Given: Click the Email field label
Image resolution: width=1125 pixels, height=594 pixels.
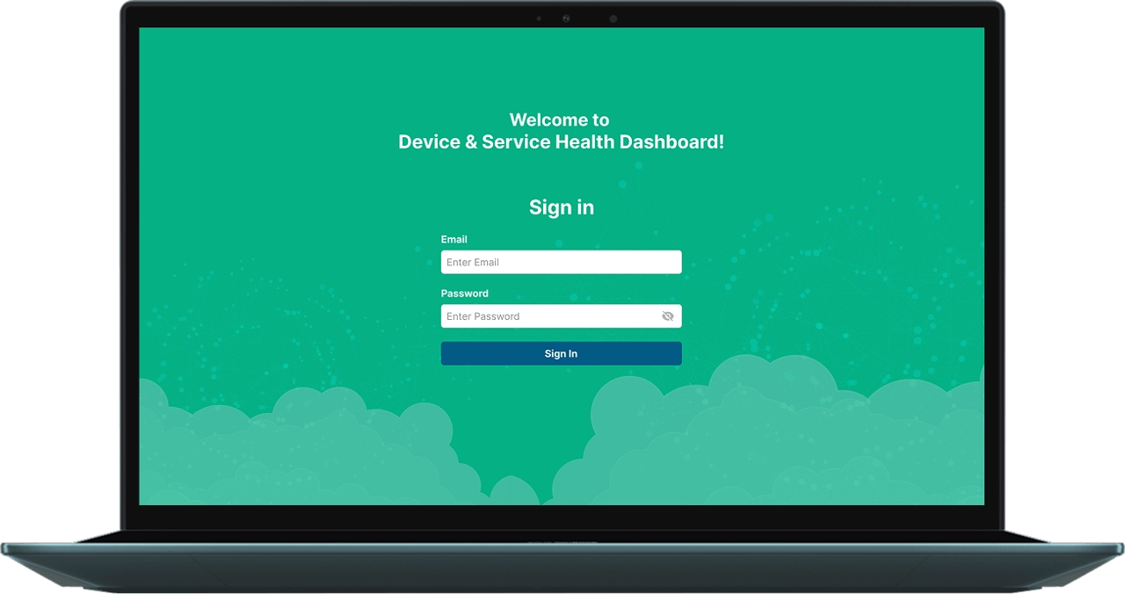Looking at the screenshot, I should coord(454,239).
